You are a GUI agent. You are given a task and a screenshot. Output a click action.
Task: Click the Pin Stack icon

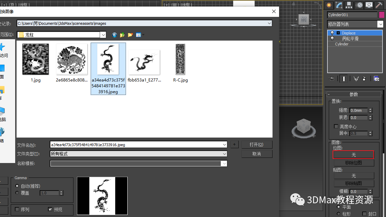(x=331, y=78)
